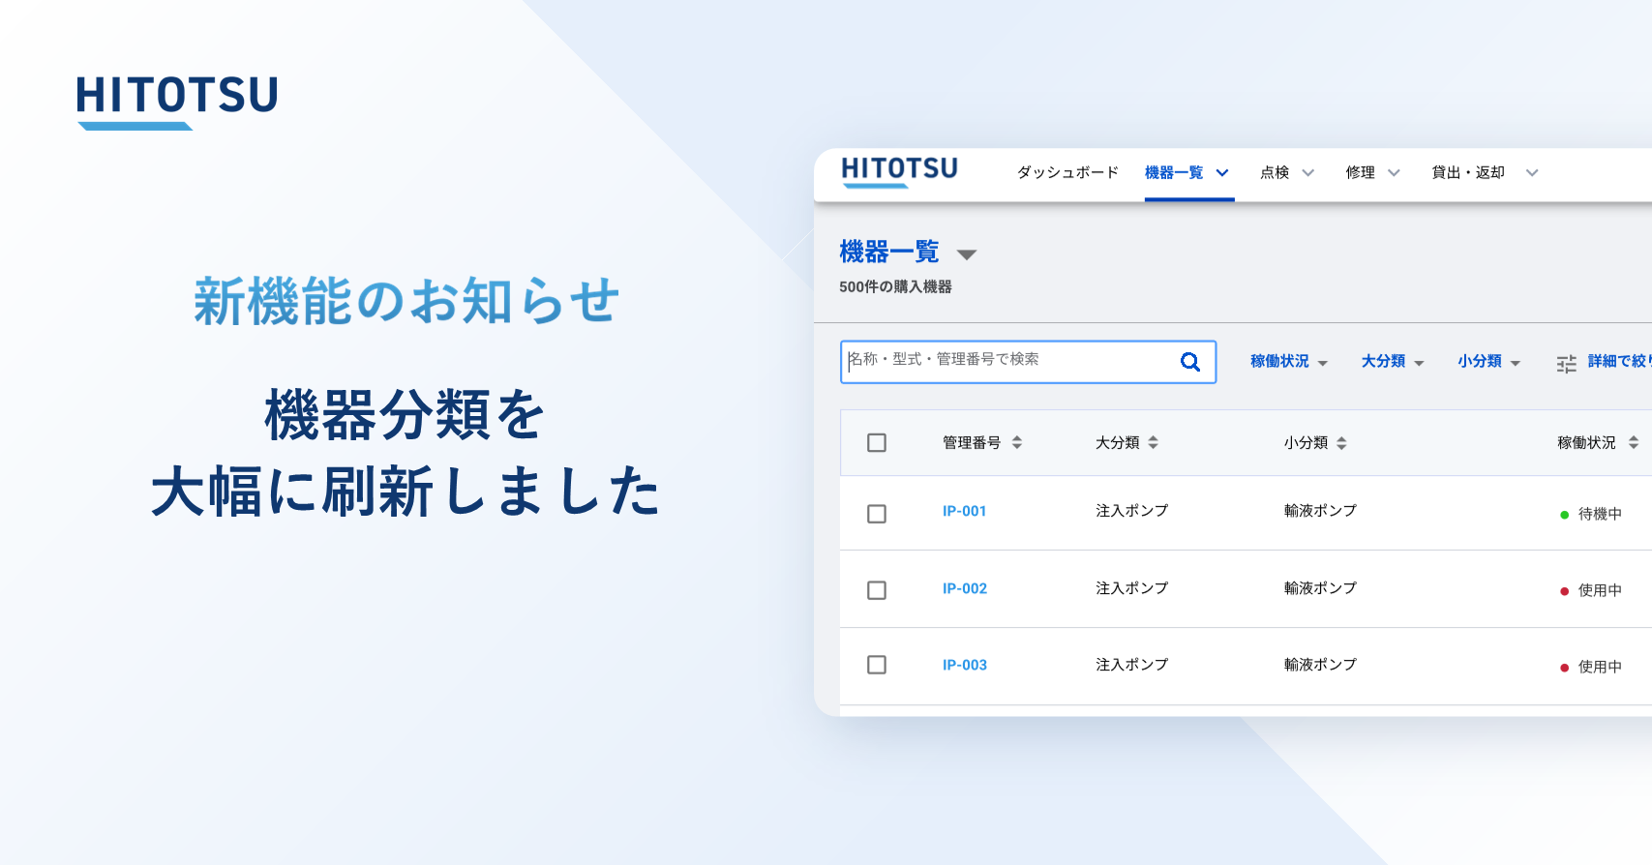Expand the 点検 menu chevron

tap(1308, 173)
